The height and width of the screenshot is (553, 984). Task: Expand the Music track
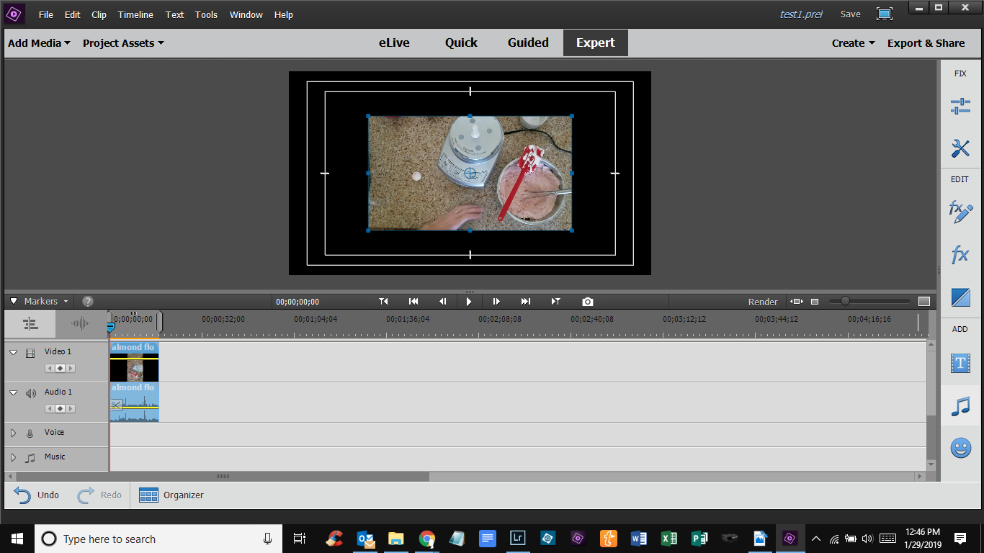click(13, 458)
